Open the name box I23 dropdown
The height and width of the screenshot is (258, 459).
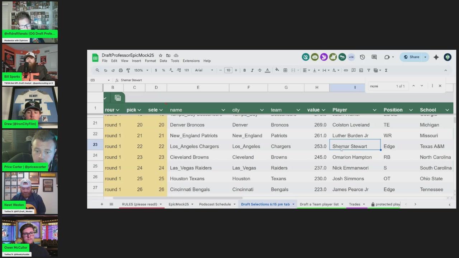click(109, 80)
